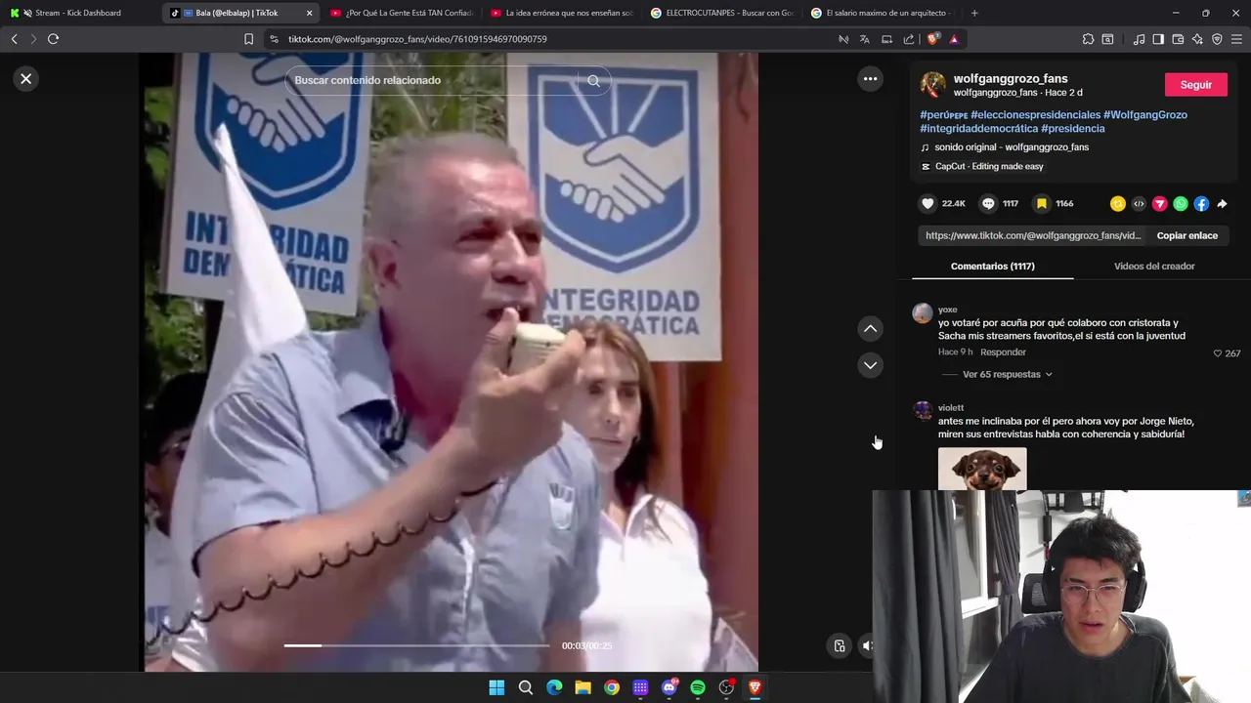Open Spotify from taskbar

(698, 688)
